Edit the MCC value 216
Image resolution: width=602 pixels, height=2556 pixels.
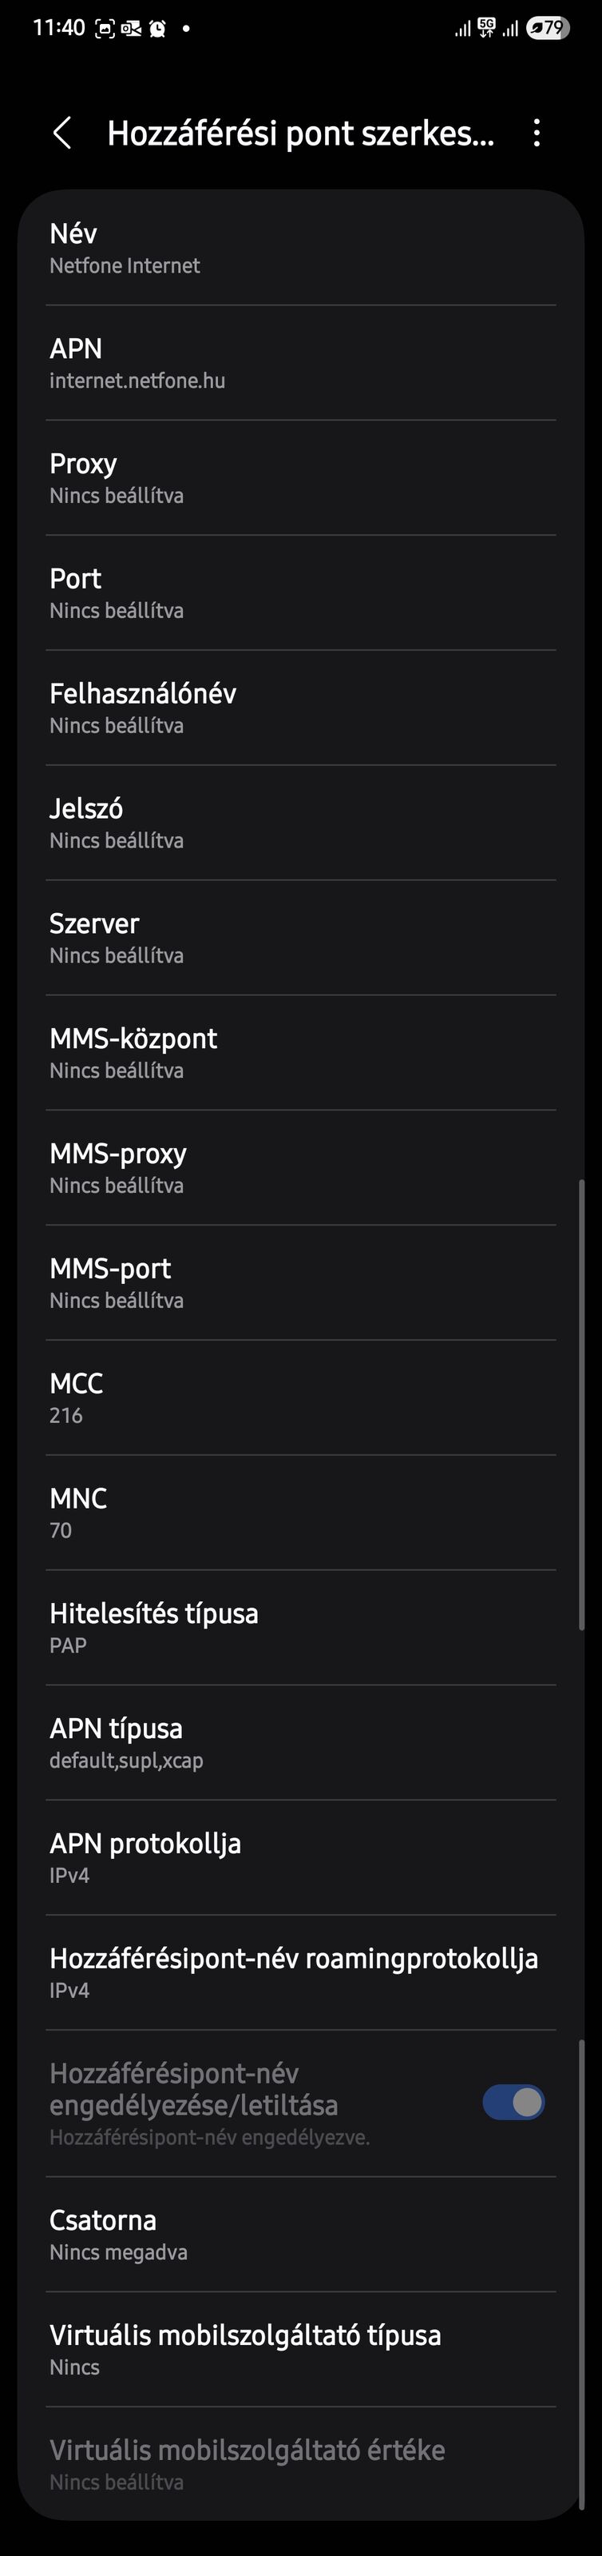click(301, 1398)
